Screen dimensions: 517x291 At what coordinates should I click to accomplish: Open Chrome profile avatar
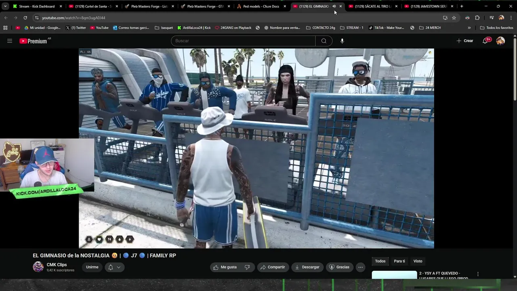click(501, 18)
